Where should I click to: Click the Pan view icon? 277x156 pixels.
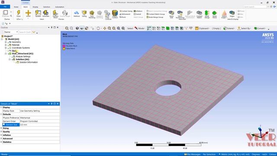pos(105,28)
